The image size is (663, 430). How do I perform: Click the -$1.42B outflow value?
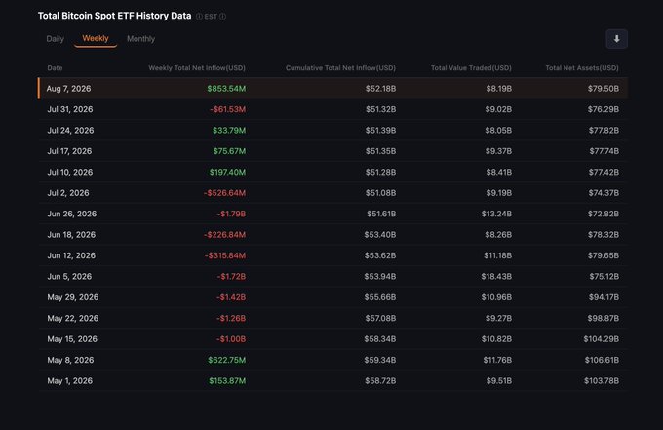click(231, 297)
